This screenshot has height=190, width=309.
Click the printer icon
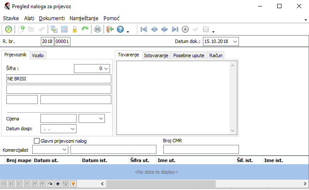click(98, 29)
